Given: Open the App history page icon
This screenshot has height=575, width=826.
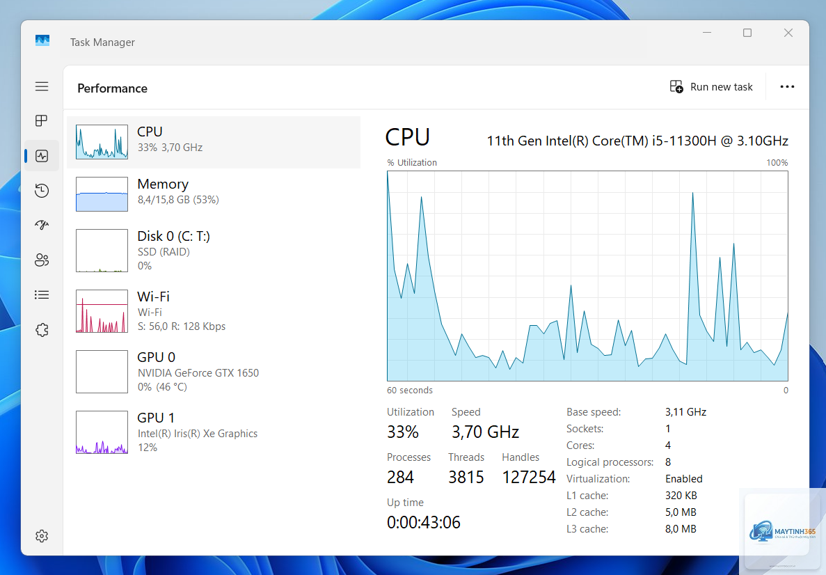Looking at the screenshot, I should pyautogui.click(x=42, y=191).
